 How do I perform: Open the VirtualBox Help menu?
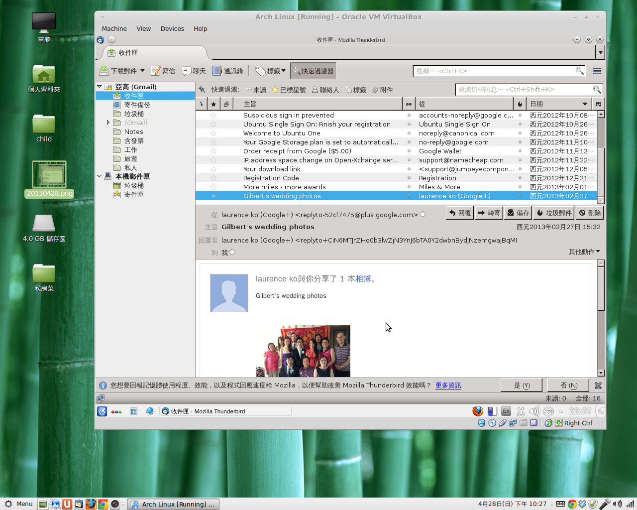[201, 29]
